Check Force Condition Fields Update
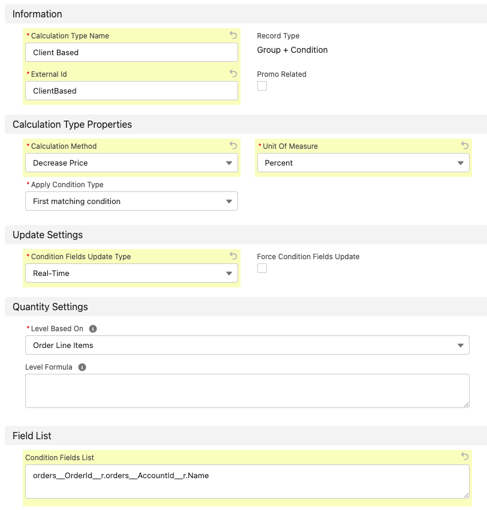This screenshot has width=487, height=510. tap(261, 268)
